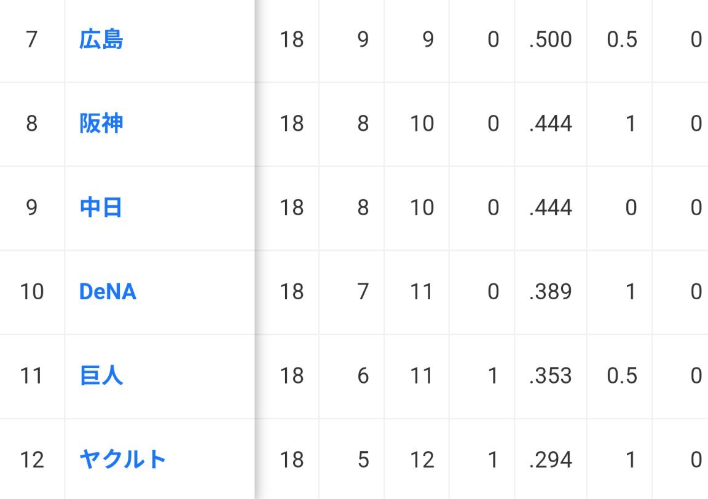708x499 pixels.
Task: Open the 広島 team link
Action: pos(101,39)
